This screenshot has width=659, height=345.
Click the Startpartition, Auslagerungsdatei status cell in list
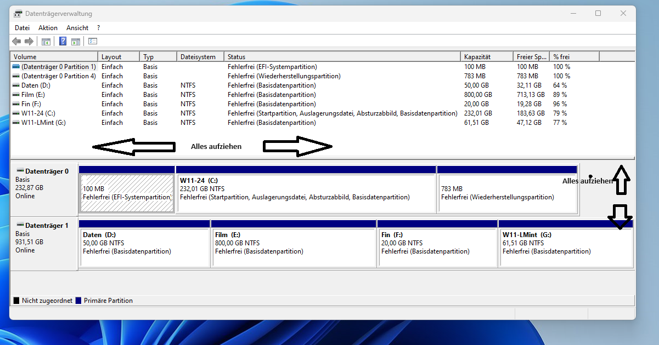(x=342, y=113)
